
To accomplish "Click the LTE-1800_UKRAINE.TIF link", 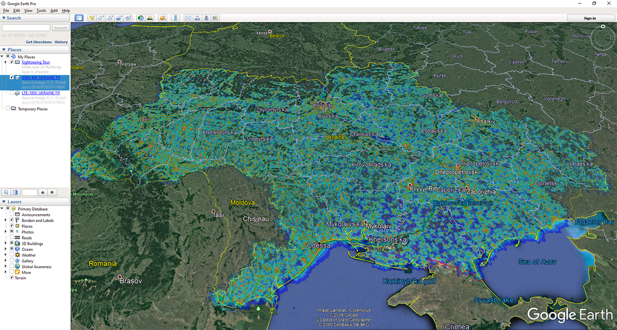I will (x=41, y=93).
